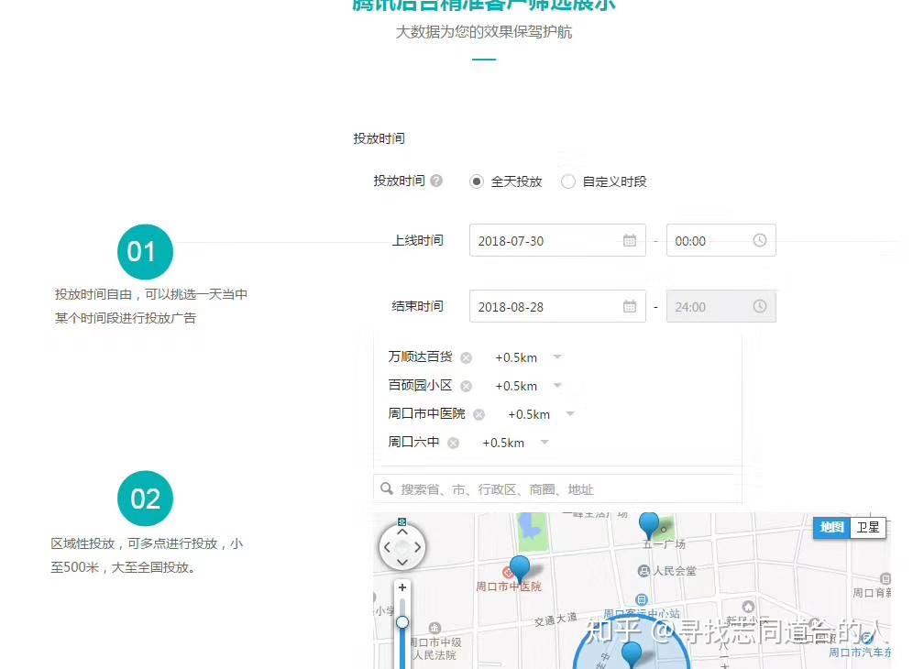Open the calendar icon for 上线时间 date
This screenshot has height=669, width=913.
point(630,240)
